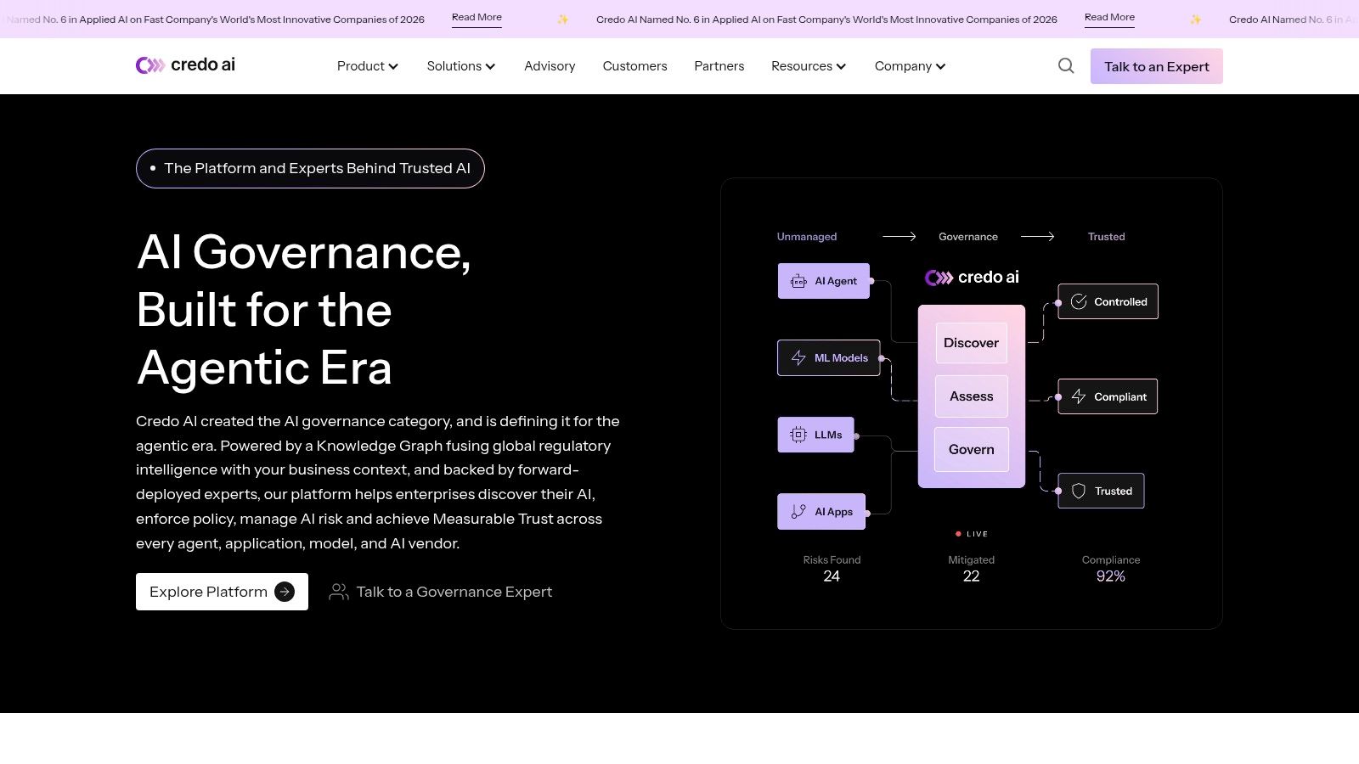Open the search magnifier icon
1359x764 pixels.
[1066, 66]
